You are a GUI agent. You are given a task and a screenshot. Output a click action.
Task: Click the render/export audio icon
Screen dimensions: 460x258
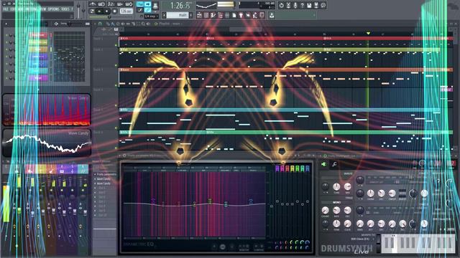[316, 5]
